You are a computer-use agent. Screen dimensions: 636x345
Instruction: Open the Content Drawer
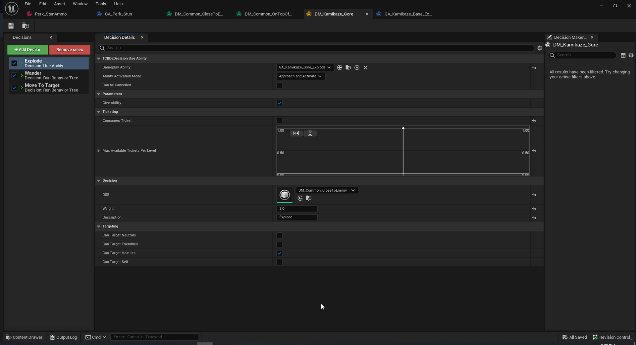point(25,337)
